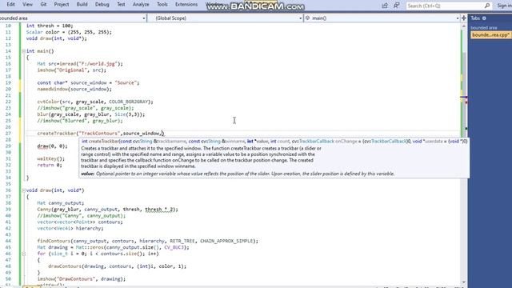Open the Debug menu

point(102,4)
